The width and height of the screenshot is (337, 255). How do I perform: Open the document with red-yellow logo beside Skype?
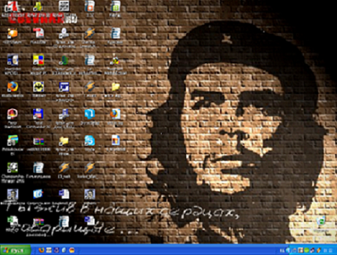(x=115, y=141)
